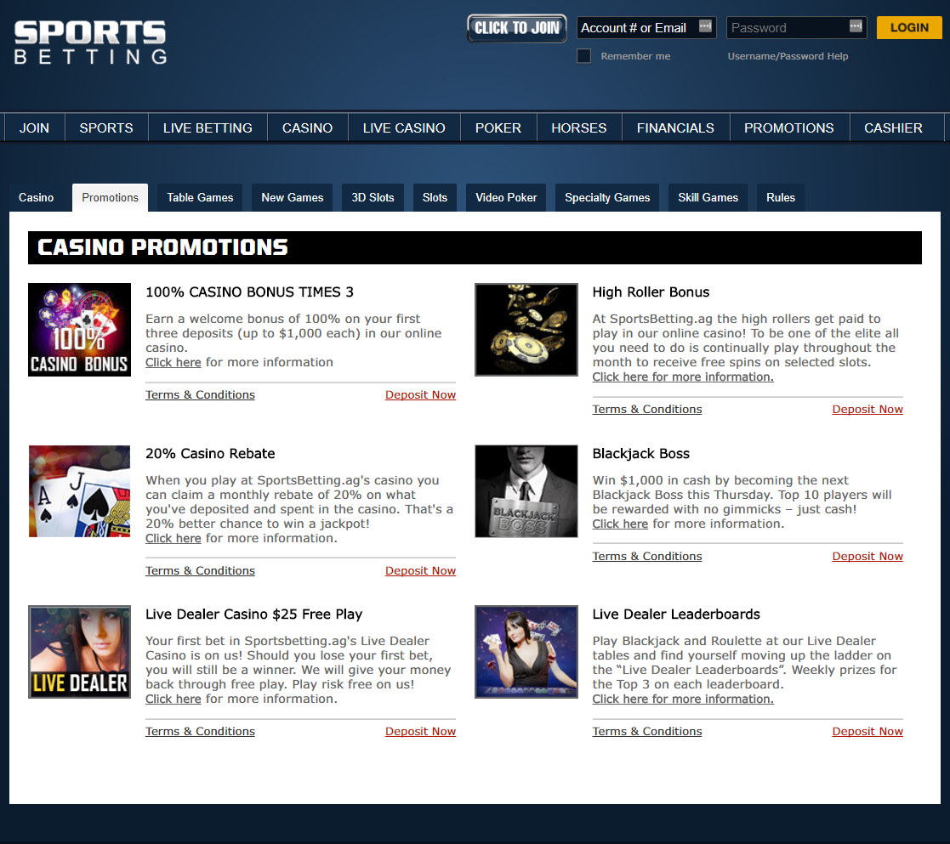
Task: Click Deposit Now for 20% Casino Rebate
Action: [x=420, y=571]
